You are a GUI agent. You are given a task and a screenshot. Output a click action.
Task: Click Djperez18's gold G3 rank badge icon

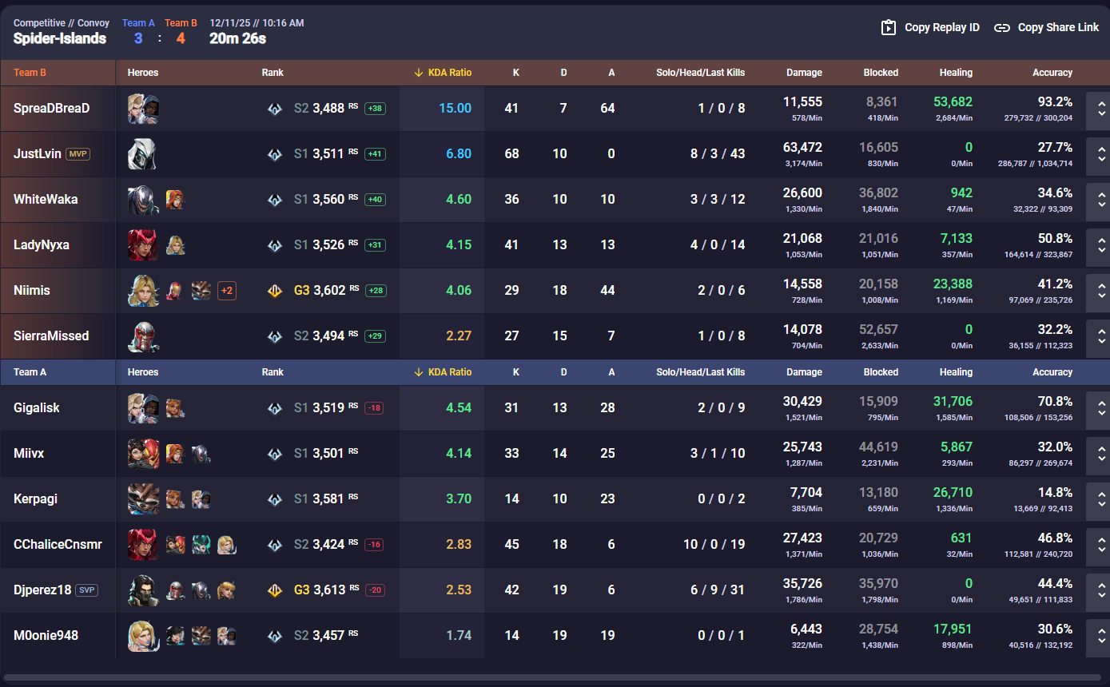tap(274, 590)
